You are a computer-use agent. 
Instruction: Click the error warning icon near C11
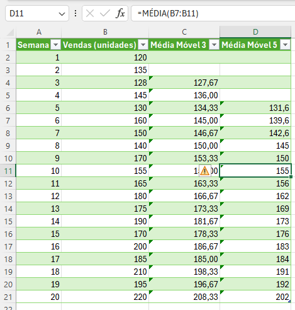click(x=204, y=171)
